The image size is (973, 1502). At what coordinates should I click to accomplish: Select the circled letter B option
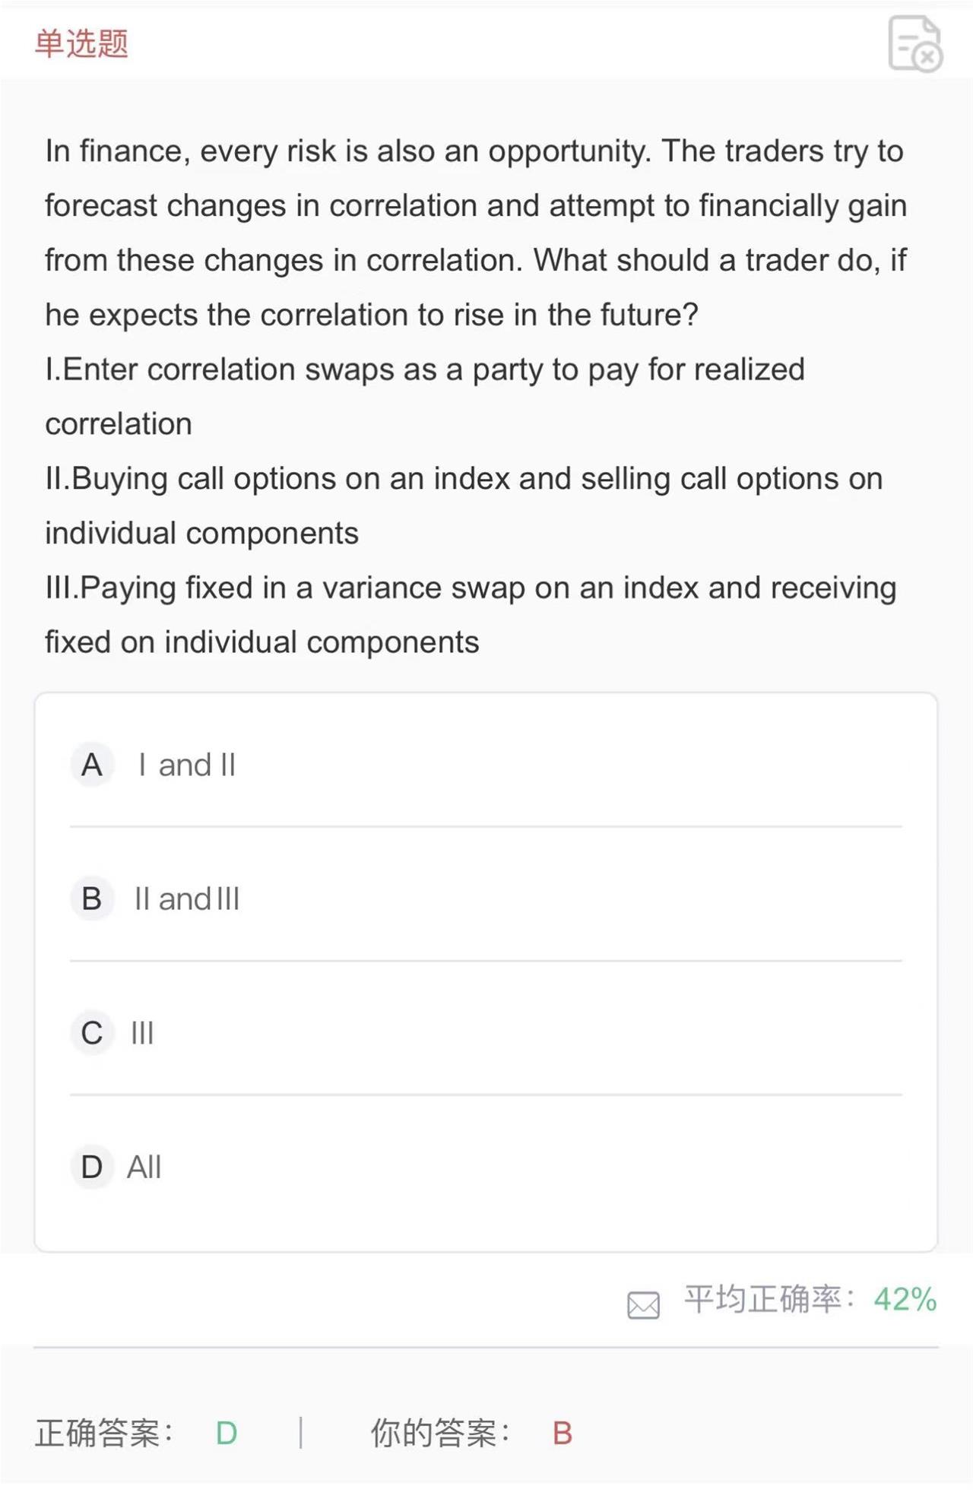[x=92, y=898]
